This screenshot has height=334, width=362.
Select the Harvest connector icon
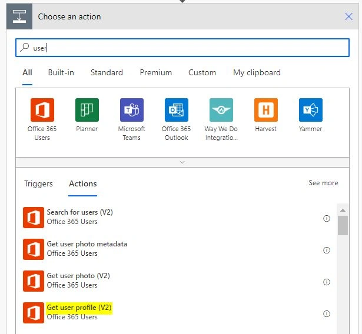click(x=266, y=110)
